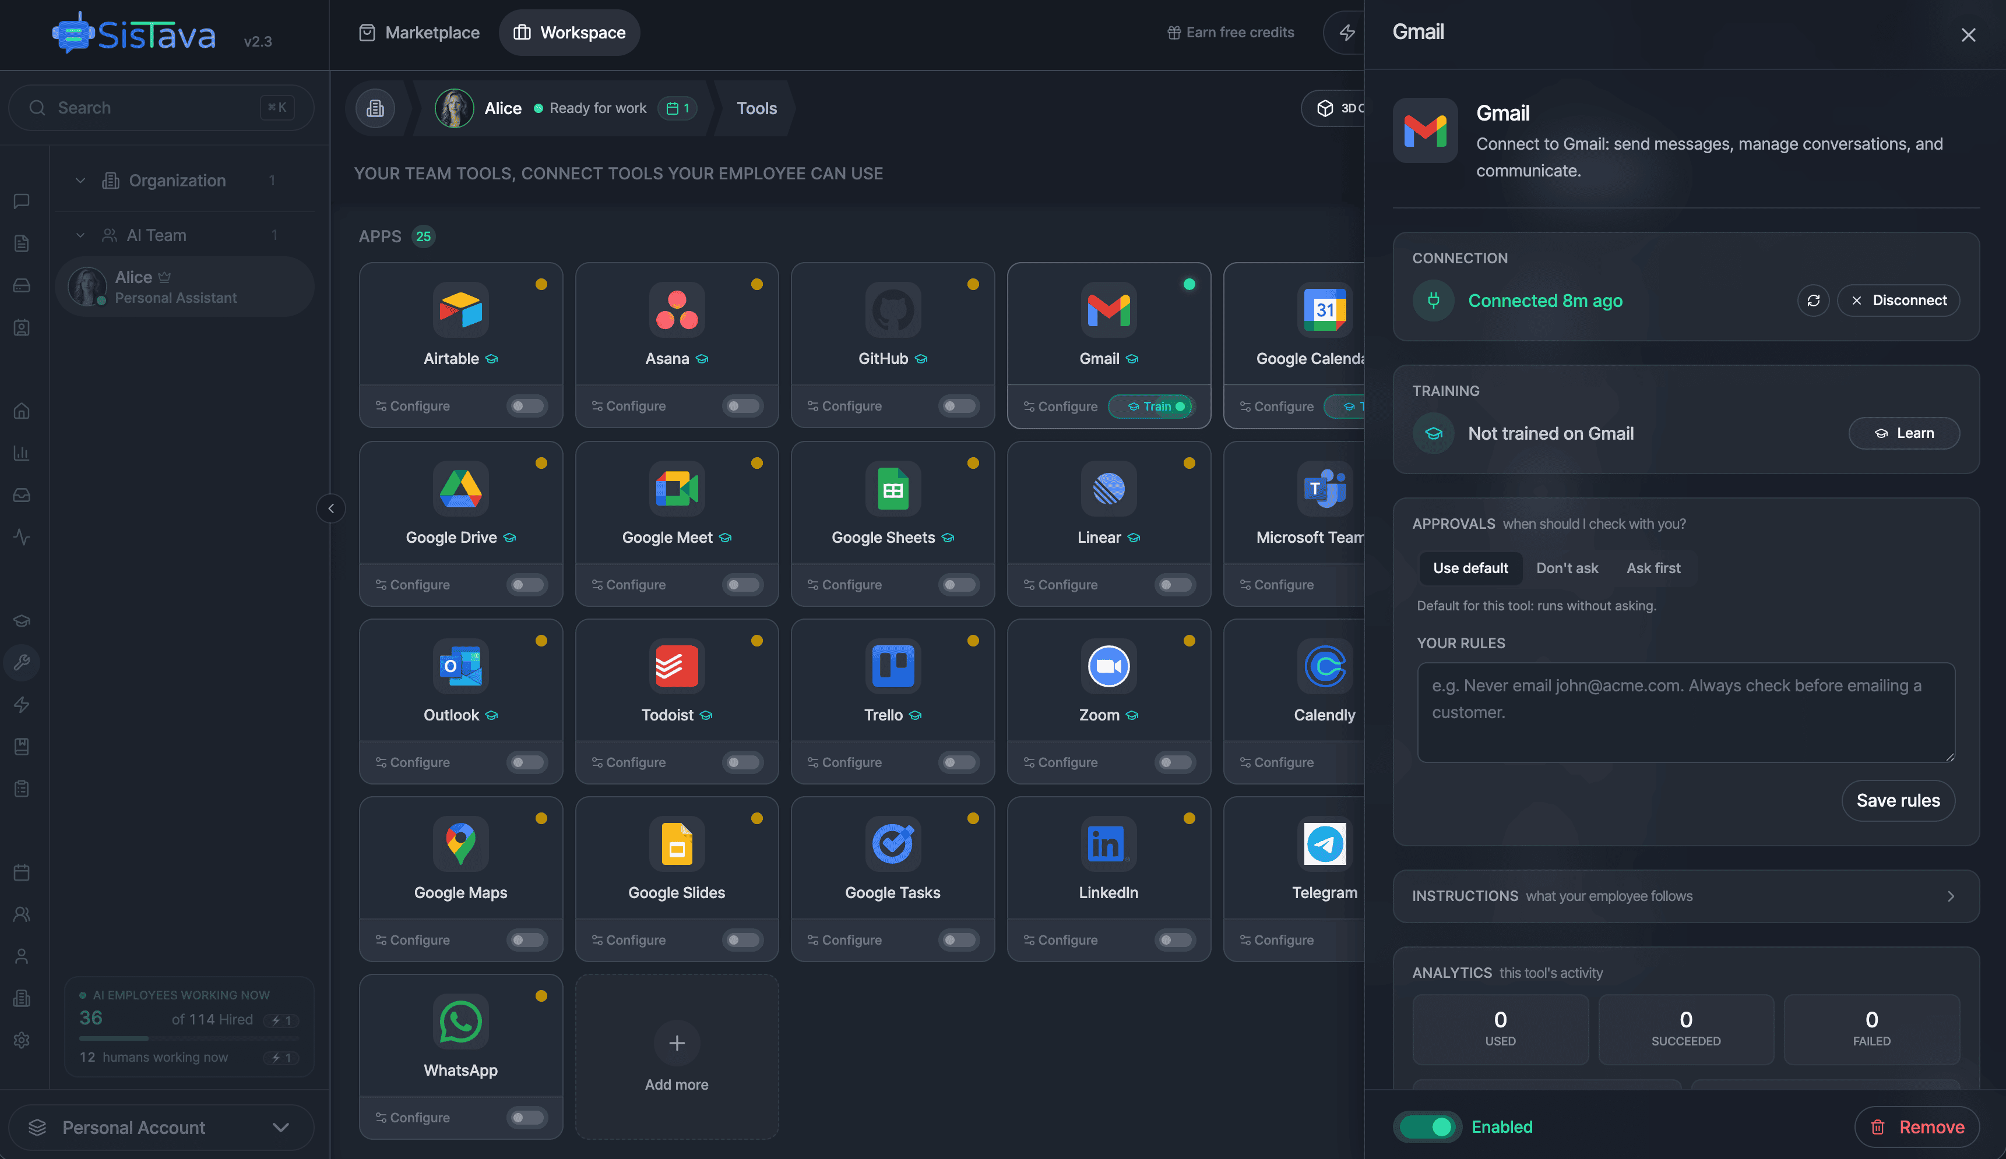Click the SisTava logo
The image size is (2006, 1159).
pyautogui.click(x=133, y=34)
